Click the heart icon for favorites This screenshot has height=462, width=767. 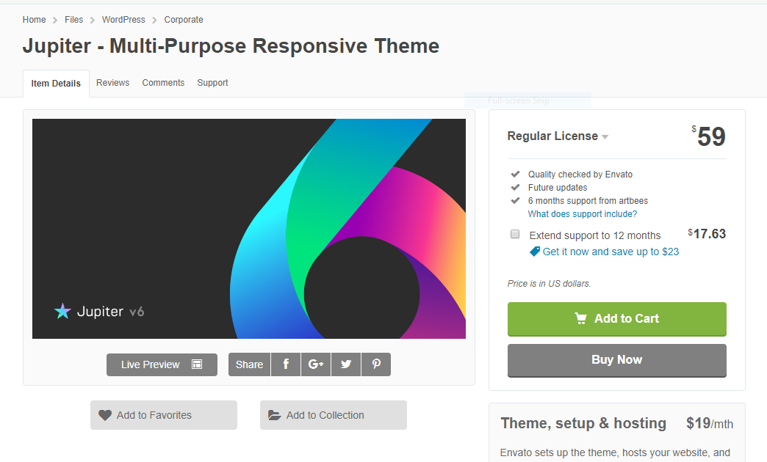click(x=105, y=415)
